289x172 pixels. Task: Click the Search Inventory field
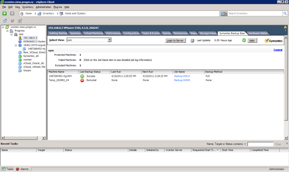[x=255, y=13]
